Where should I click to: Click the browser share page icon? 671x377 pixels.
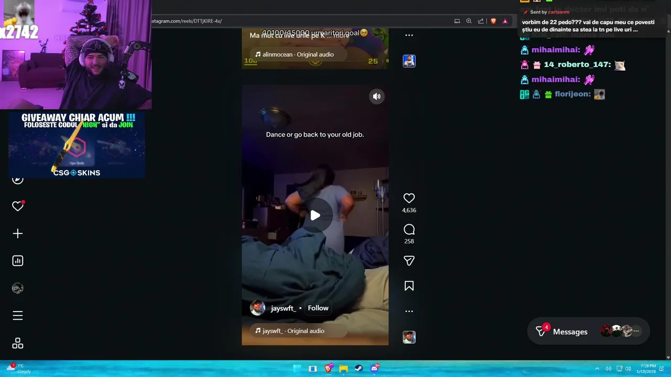tap(481, 21)
